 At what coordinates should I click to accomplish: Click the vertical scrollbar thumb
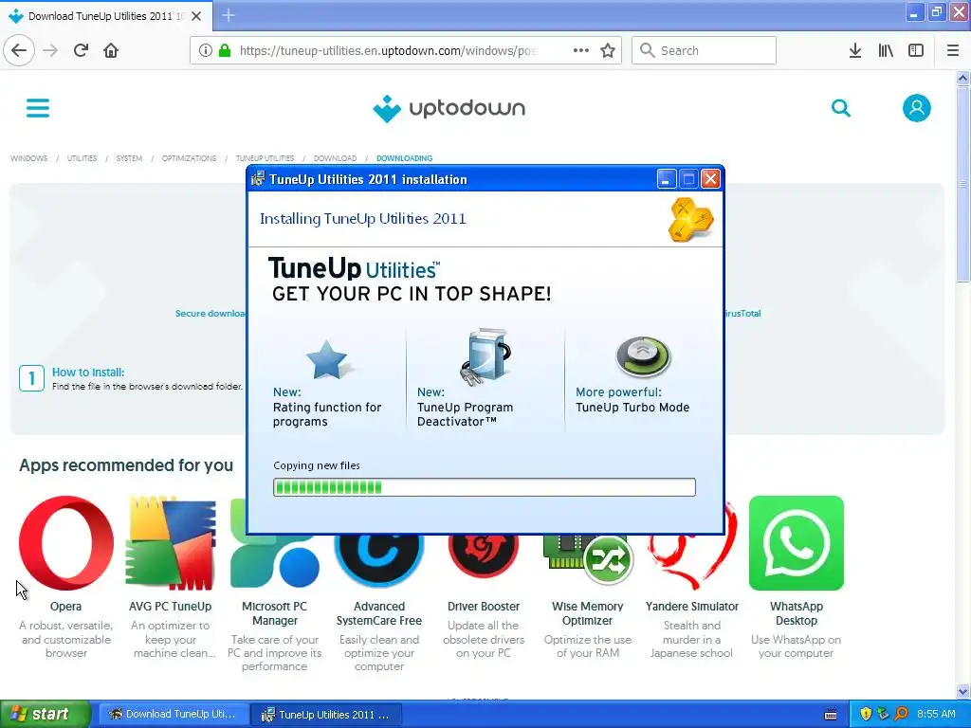(x=962, y=184)
